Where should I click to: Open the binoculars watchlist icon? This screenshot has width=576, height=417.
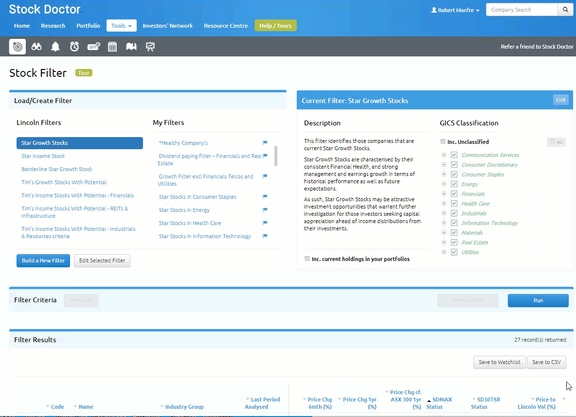click(36, 47)
